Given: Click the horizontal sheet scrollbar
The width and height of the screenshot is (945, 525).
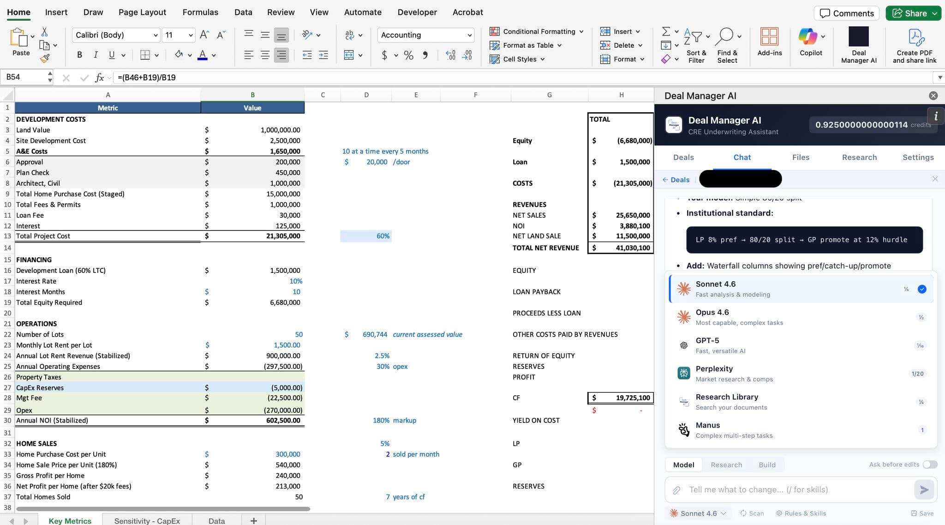Looking at the screenshot, I should [x=163, y=509].
